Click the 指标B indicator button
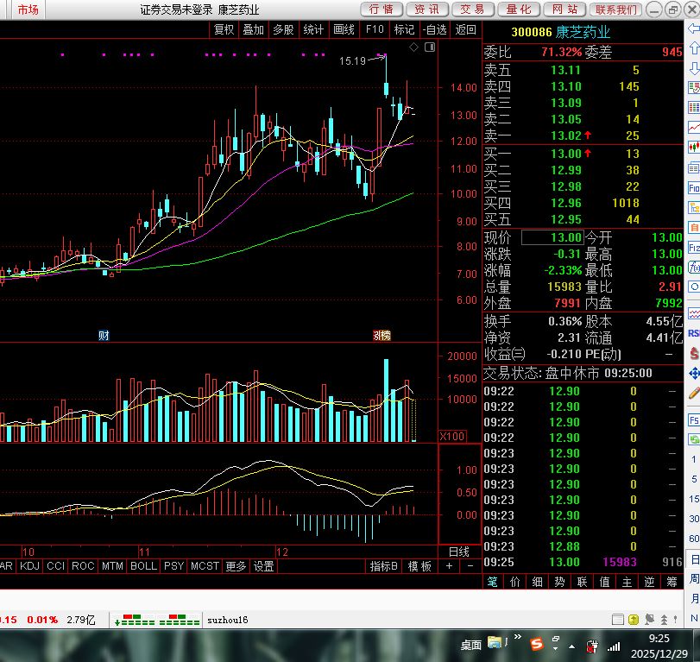This screenshot has height=662, width=700. 383,566
